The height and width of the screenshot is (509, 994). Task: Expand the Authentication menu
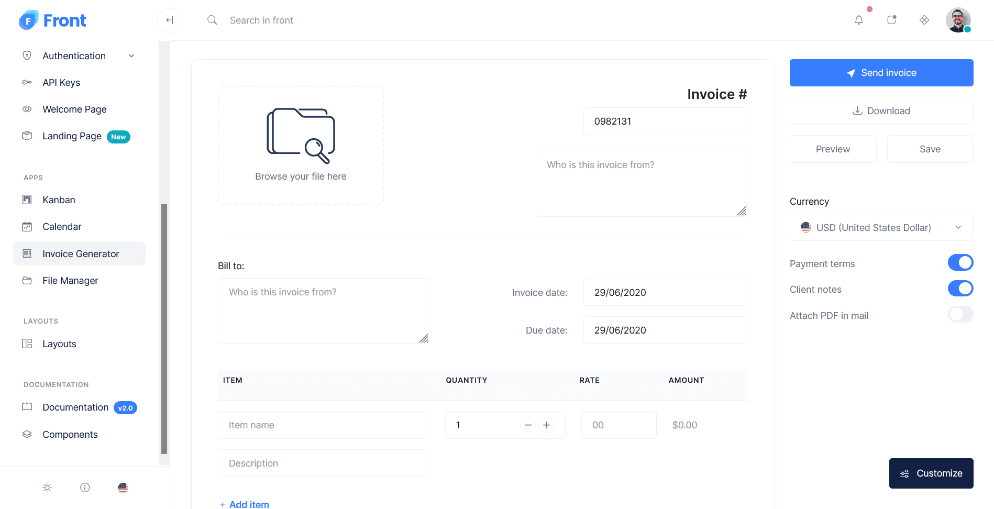[x=79, y=56]
